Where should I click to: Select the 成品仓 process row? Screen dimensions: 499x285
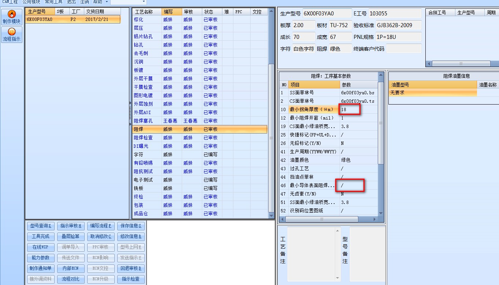[x=200, y=214]
